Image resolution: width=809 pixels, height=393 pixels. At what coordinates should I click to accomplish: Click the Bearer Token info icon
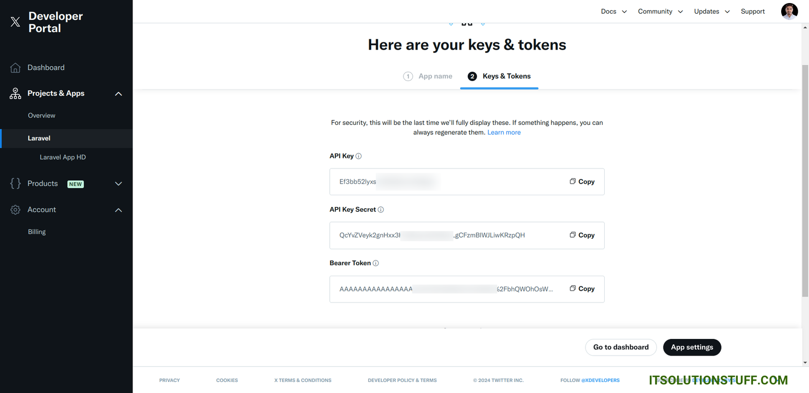click(x=376, y=264)
